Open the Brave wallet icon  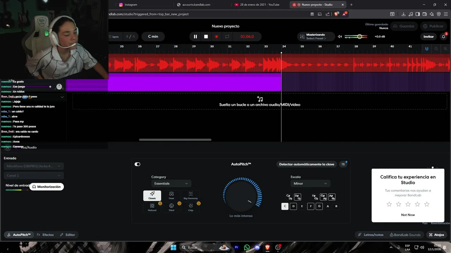425,14
